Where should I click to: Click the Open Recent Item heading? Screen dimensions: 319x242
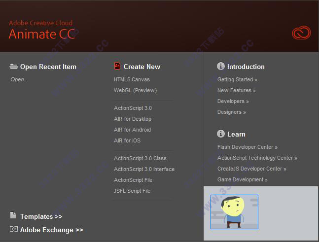[48, 67]
